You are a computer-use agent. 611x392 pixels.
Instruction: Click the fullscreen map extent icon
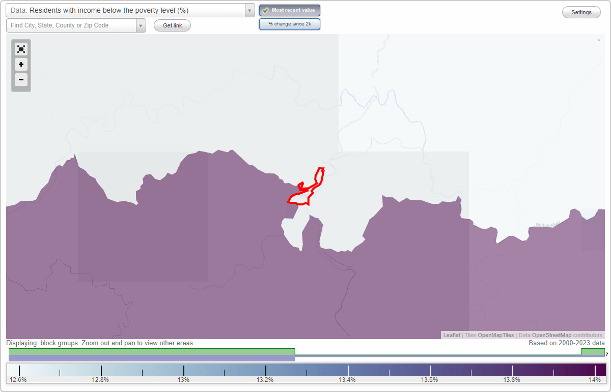(21, 49)
